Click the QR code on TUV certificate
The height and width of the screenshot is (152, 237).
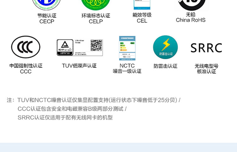pos(96,45)
